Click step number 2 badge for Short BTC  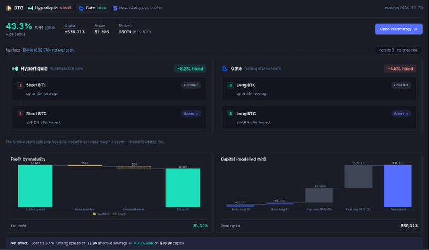pyautogui.click(x=20, y=113)
